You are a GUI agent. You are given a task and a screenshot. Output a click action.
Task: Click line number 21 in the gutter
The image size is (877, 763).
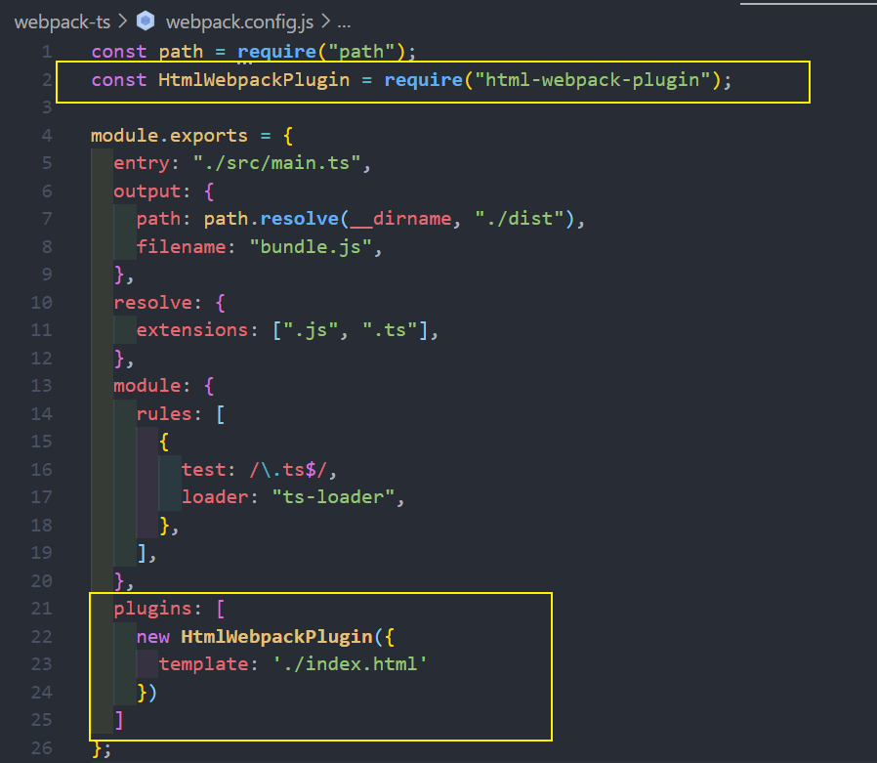click(41, 609)
